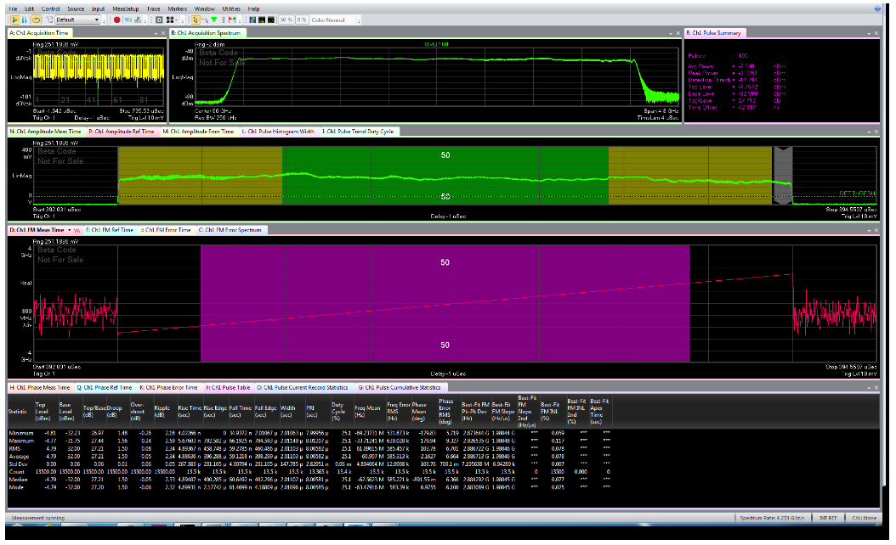
Task: Open the Utilities menu
Action: (232, 8)
